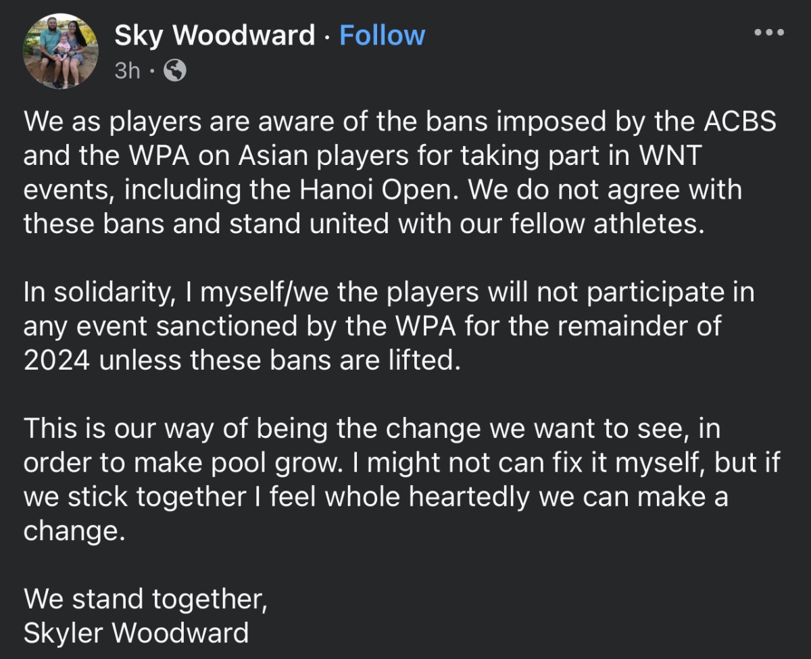Click the Skyler Woodward signature text
Viewport: 811px width, 659px height.
pos(136,633)
